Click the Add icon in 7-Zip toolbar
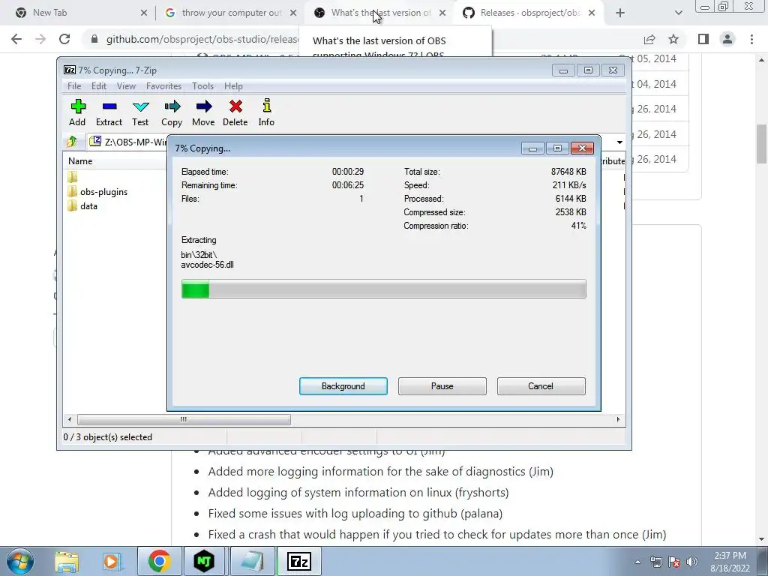Screen dimensions: 768x576 [x=78, y=106]
